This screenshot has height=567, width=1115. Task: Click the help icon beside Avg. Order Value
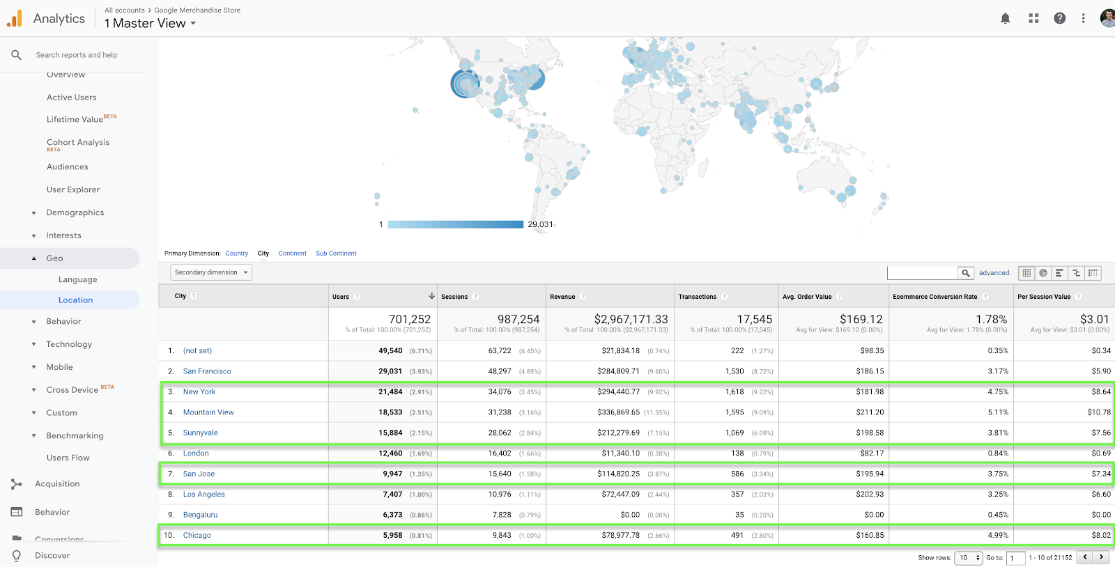pos(840,297)
